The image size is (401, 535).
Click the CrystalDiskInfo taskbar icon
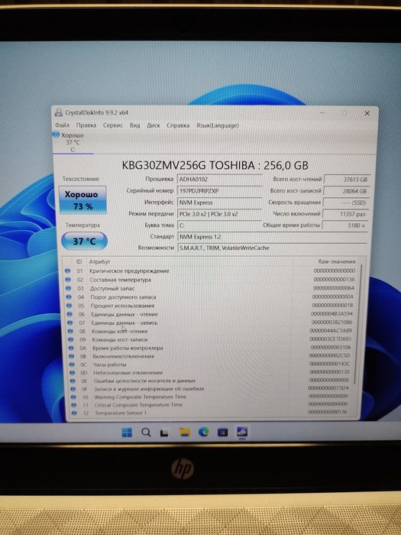(242, 433)
